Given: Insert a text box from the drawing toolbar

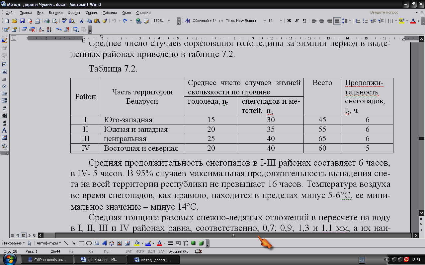Looking at the screenshot, I should pyautogui.click(x=97, y=243).
